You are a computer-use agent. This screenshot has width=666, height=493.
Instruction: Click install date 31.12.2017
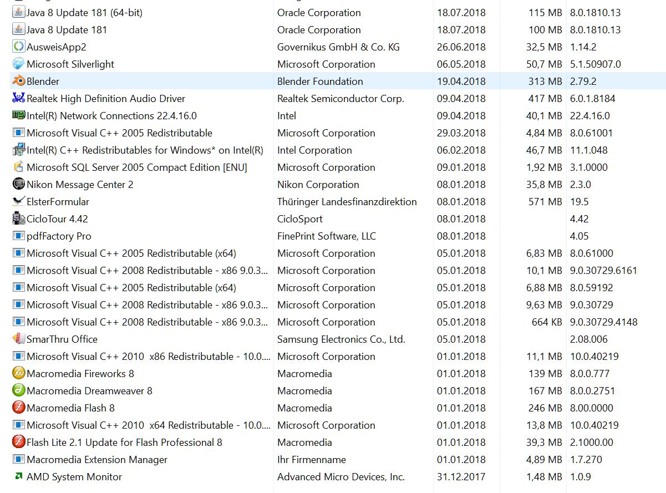[461, 476]
